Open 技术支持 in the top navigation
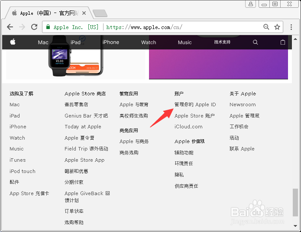 pos(222,42)
